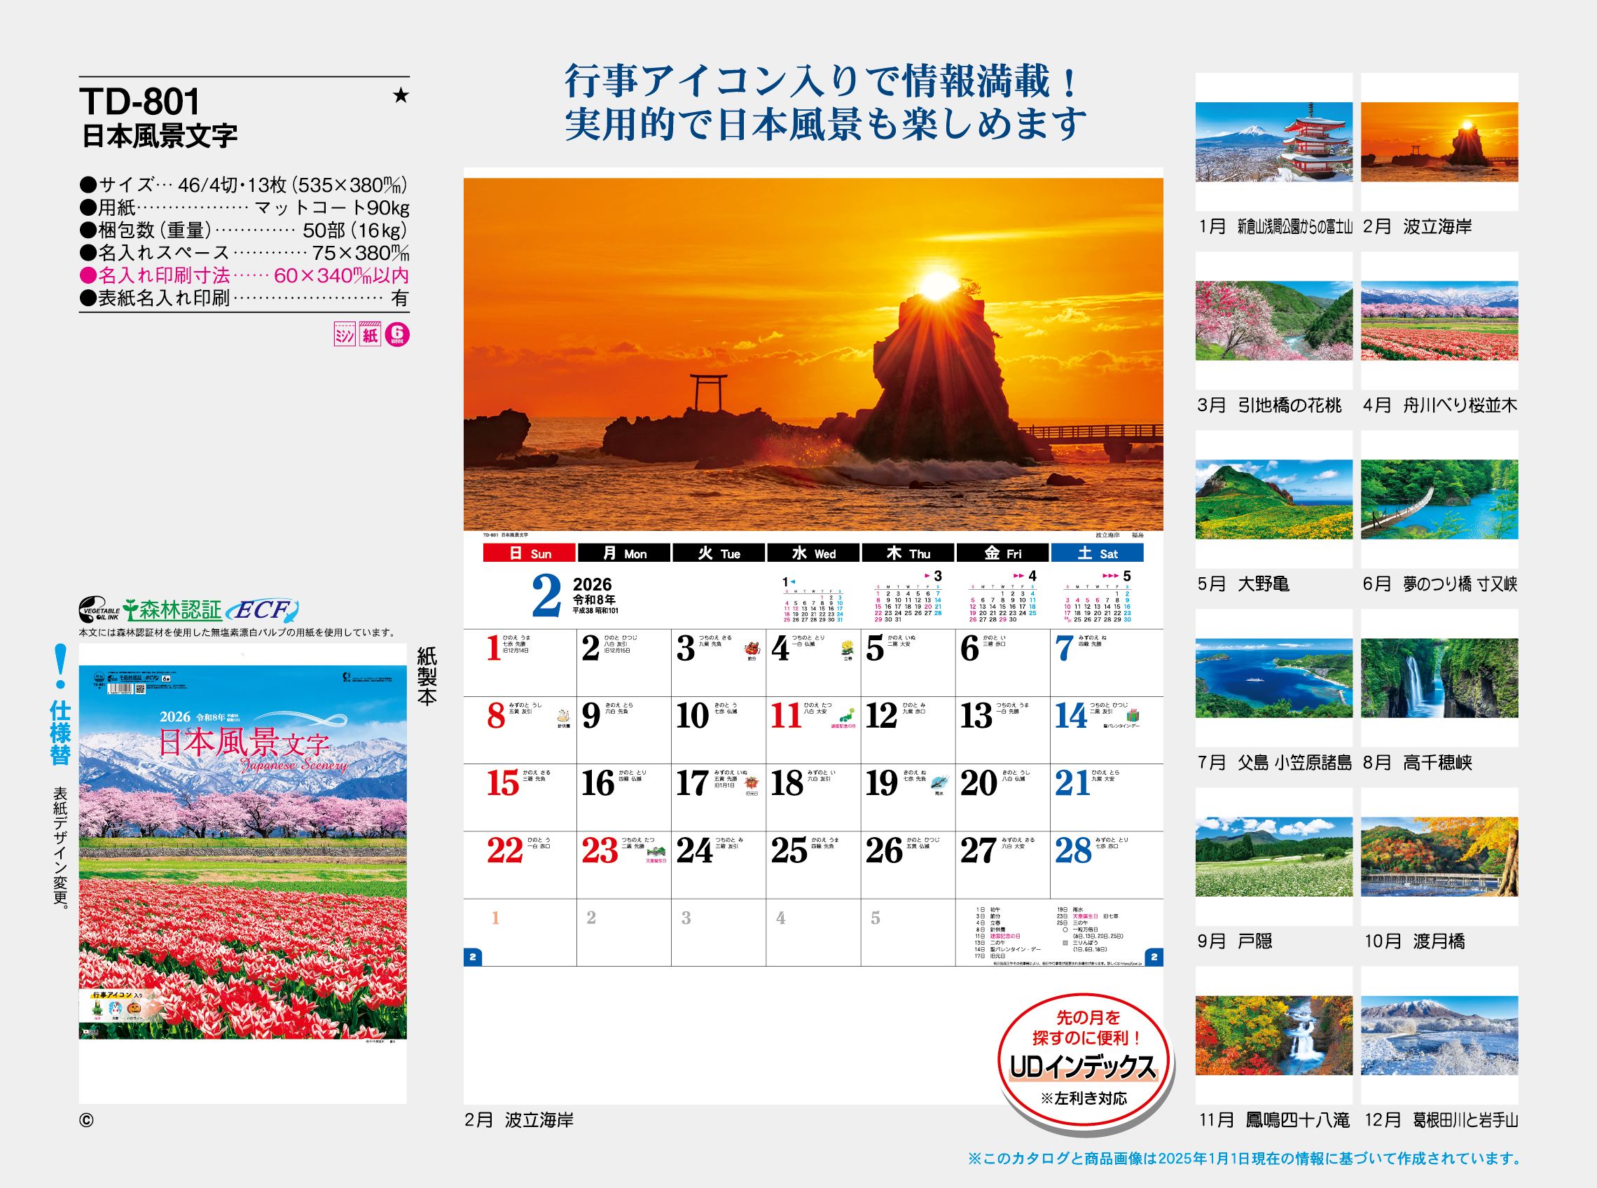Click the pink 紙 paper-binding icon
1597x1188 pixels.
click(x=371, y=335)
